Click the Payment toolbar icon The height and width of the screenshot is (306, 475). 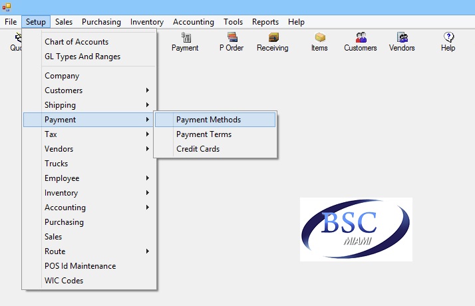[185, 42]
